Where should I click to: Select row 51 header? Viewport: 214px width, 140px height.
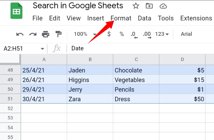pos(10,99)
